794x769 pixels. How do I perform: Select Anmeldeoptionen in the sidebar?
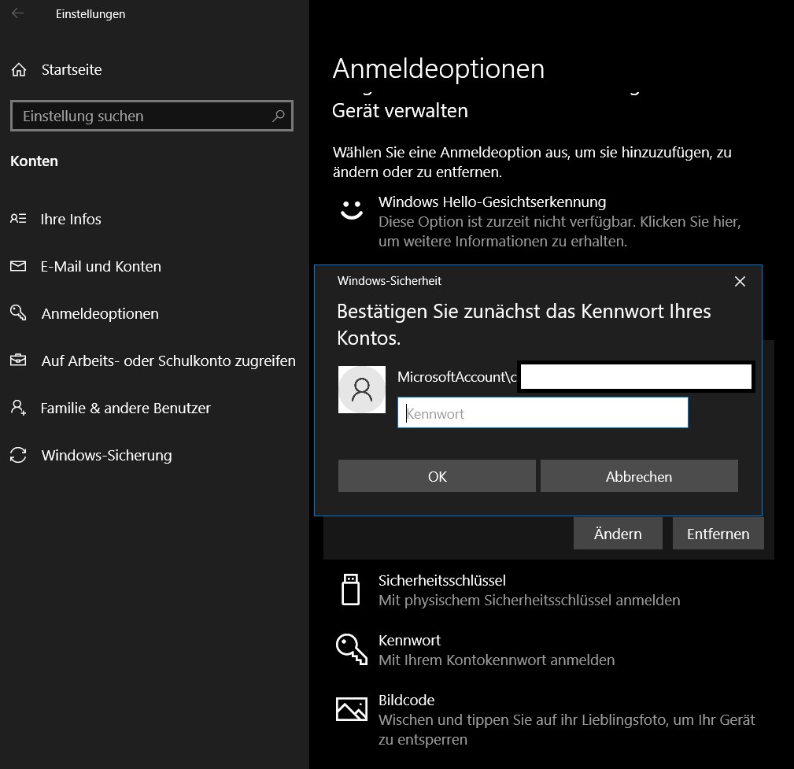pyautogui.click(x=100, y=313)
